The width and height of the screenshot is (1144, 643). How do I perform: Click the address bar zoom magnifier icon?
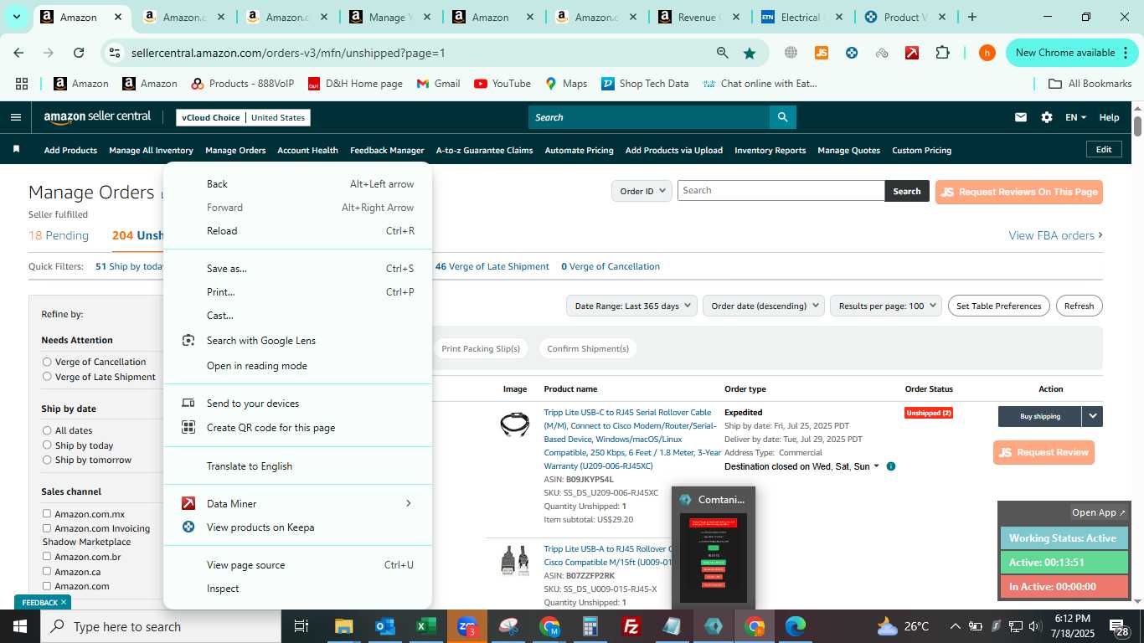click(722, 53)
